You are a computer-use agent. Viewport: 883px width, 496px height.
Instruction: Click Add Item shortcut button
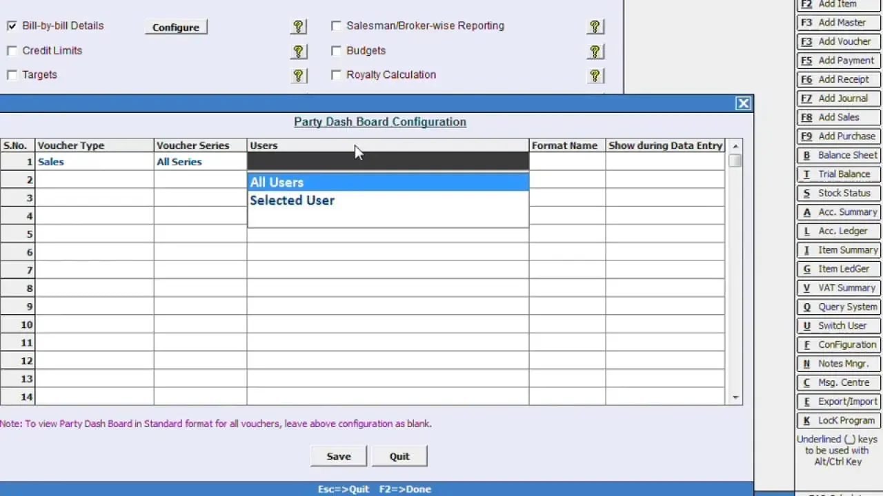click(838, 4)
